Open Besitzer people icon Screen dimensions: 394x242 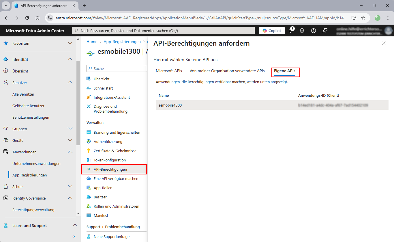point(89,197)
